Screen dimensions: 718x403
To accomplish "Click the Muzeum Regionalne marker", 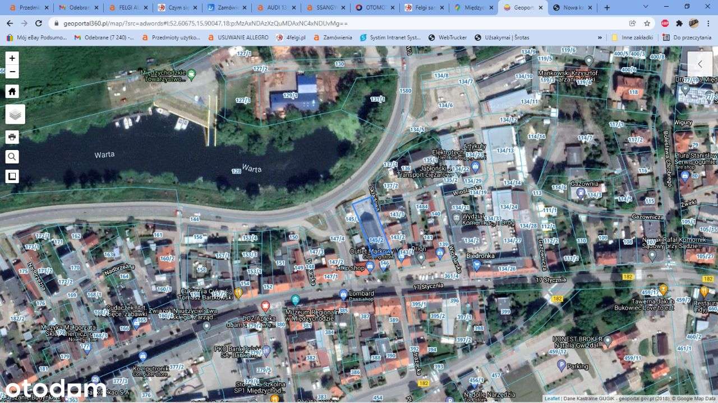I will coord(296,301).
